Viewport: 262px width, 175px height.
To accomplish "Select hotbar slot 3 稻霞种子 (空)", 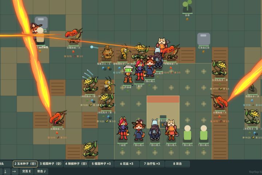I will (51, 164).
